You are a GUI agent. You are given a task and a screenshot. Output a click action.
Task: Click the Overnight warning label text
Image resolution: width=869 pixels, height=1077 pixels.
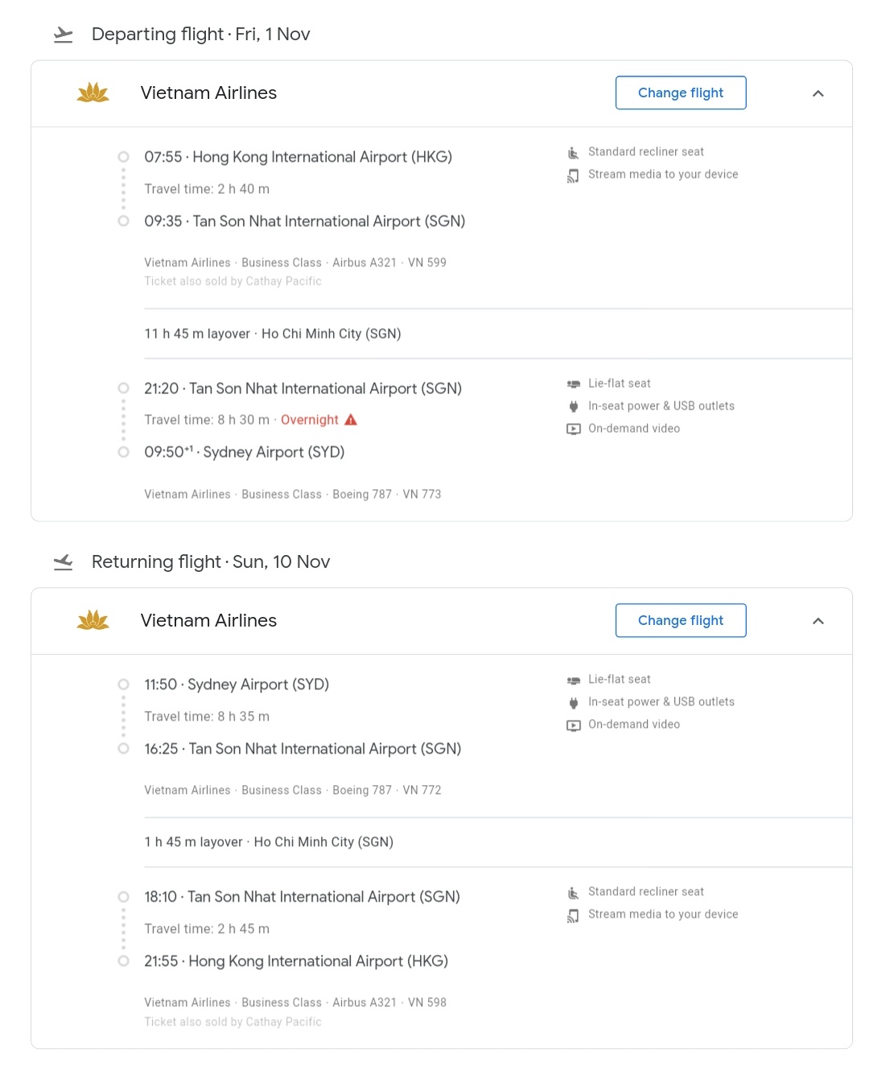pyautogui.click(x=310, y=420)
